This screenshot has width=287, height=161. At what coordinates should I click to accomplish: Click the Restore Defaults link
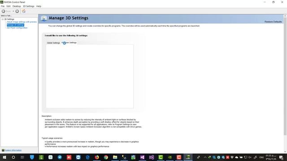click(x=273, y=22)
